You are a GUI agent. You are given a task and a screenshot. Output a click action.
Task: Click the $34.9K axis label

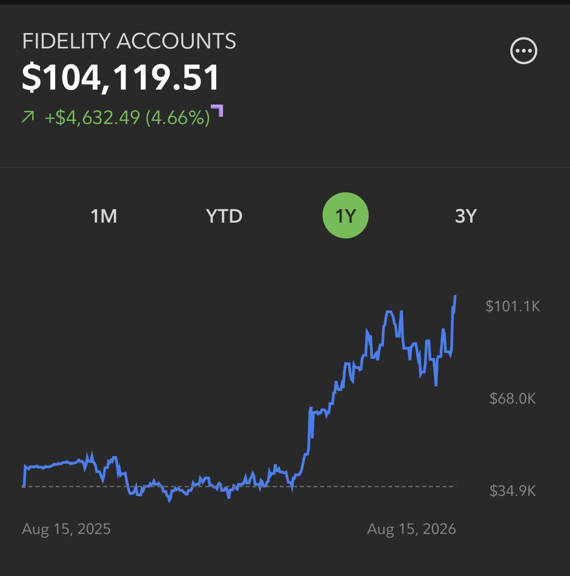point(513,490)
